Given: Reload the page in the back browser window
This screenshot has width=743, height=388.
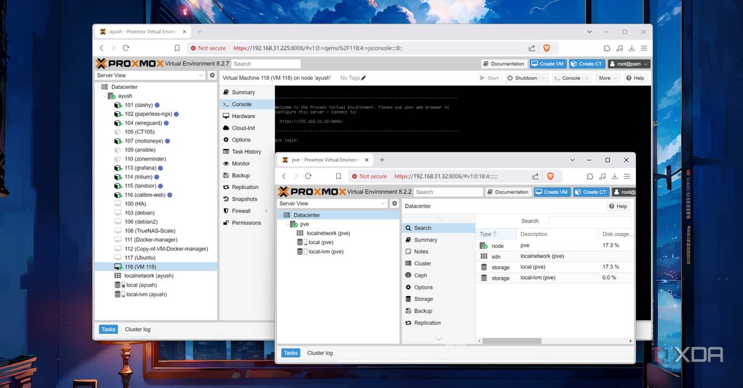Looking at the screenshot, I should pyautogui.click(x=126, y=48).
